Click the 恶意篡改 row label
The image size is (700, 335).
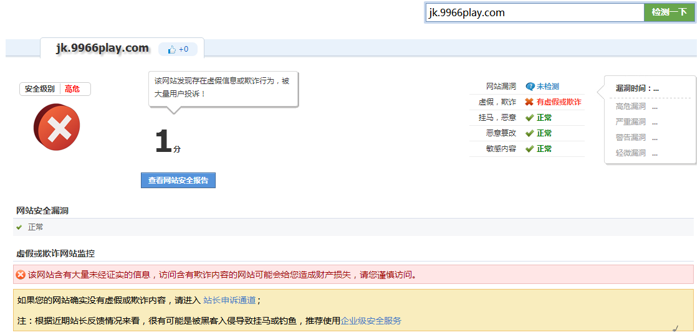click(501, 133)
